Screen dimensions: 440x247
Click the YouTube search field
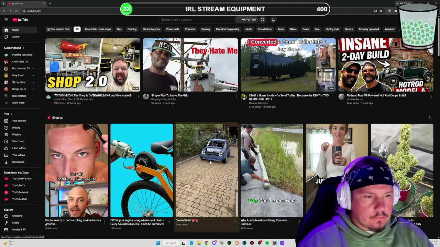pyautogui.click(x=197, y=20)
